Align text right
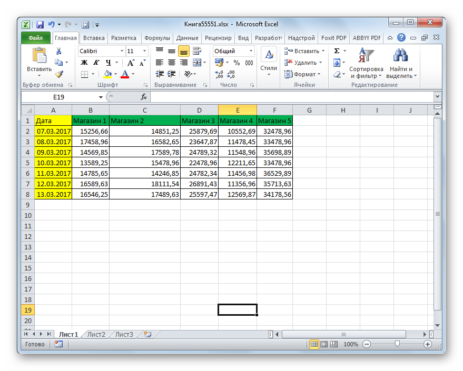This screenshot has height=371, width=463. tap(184, 63)
